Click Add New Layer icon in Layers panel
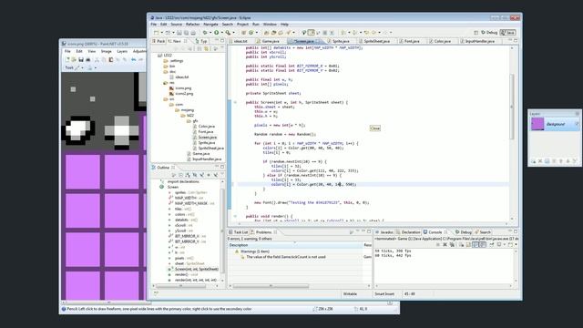Viewport: 583px width, 328px height. tap(533, 161)
